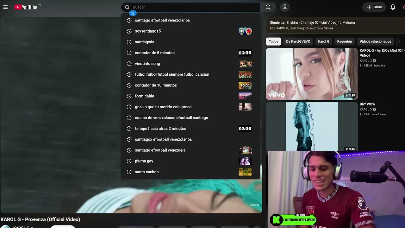
Task: Click history icon beside "contador de 5 minutos"
Action: 129,53
